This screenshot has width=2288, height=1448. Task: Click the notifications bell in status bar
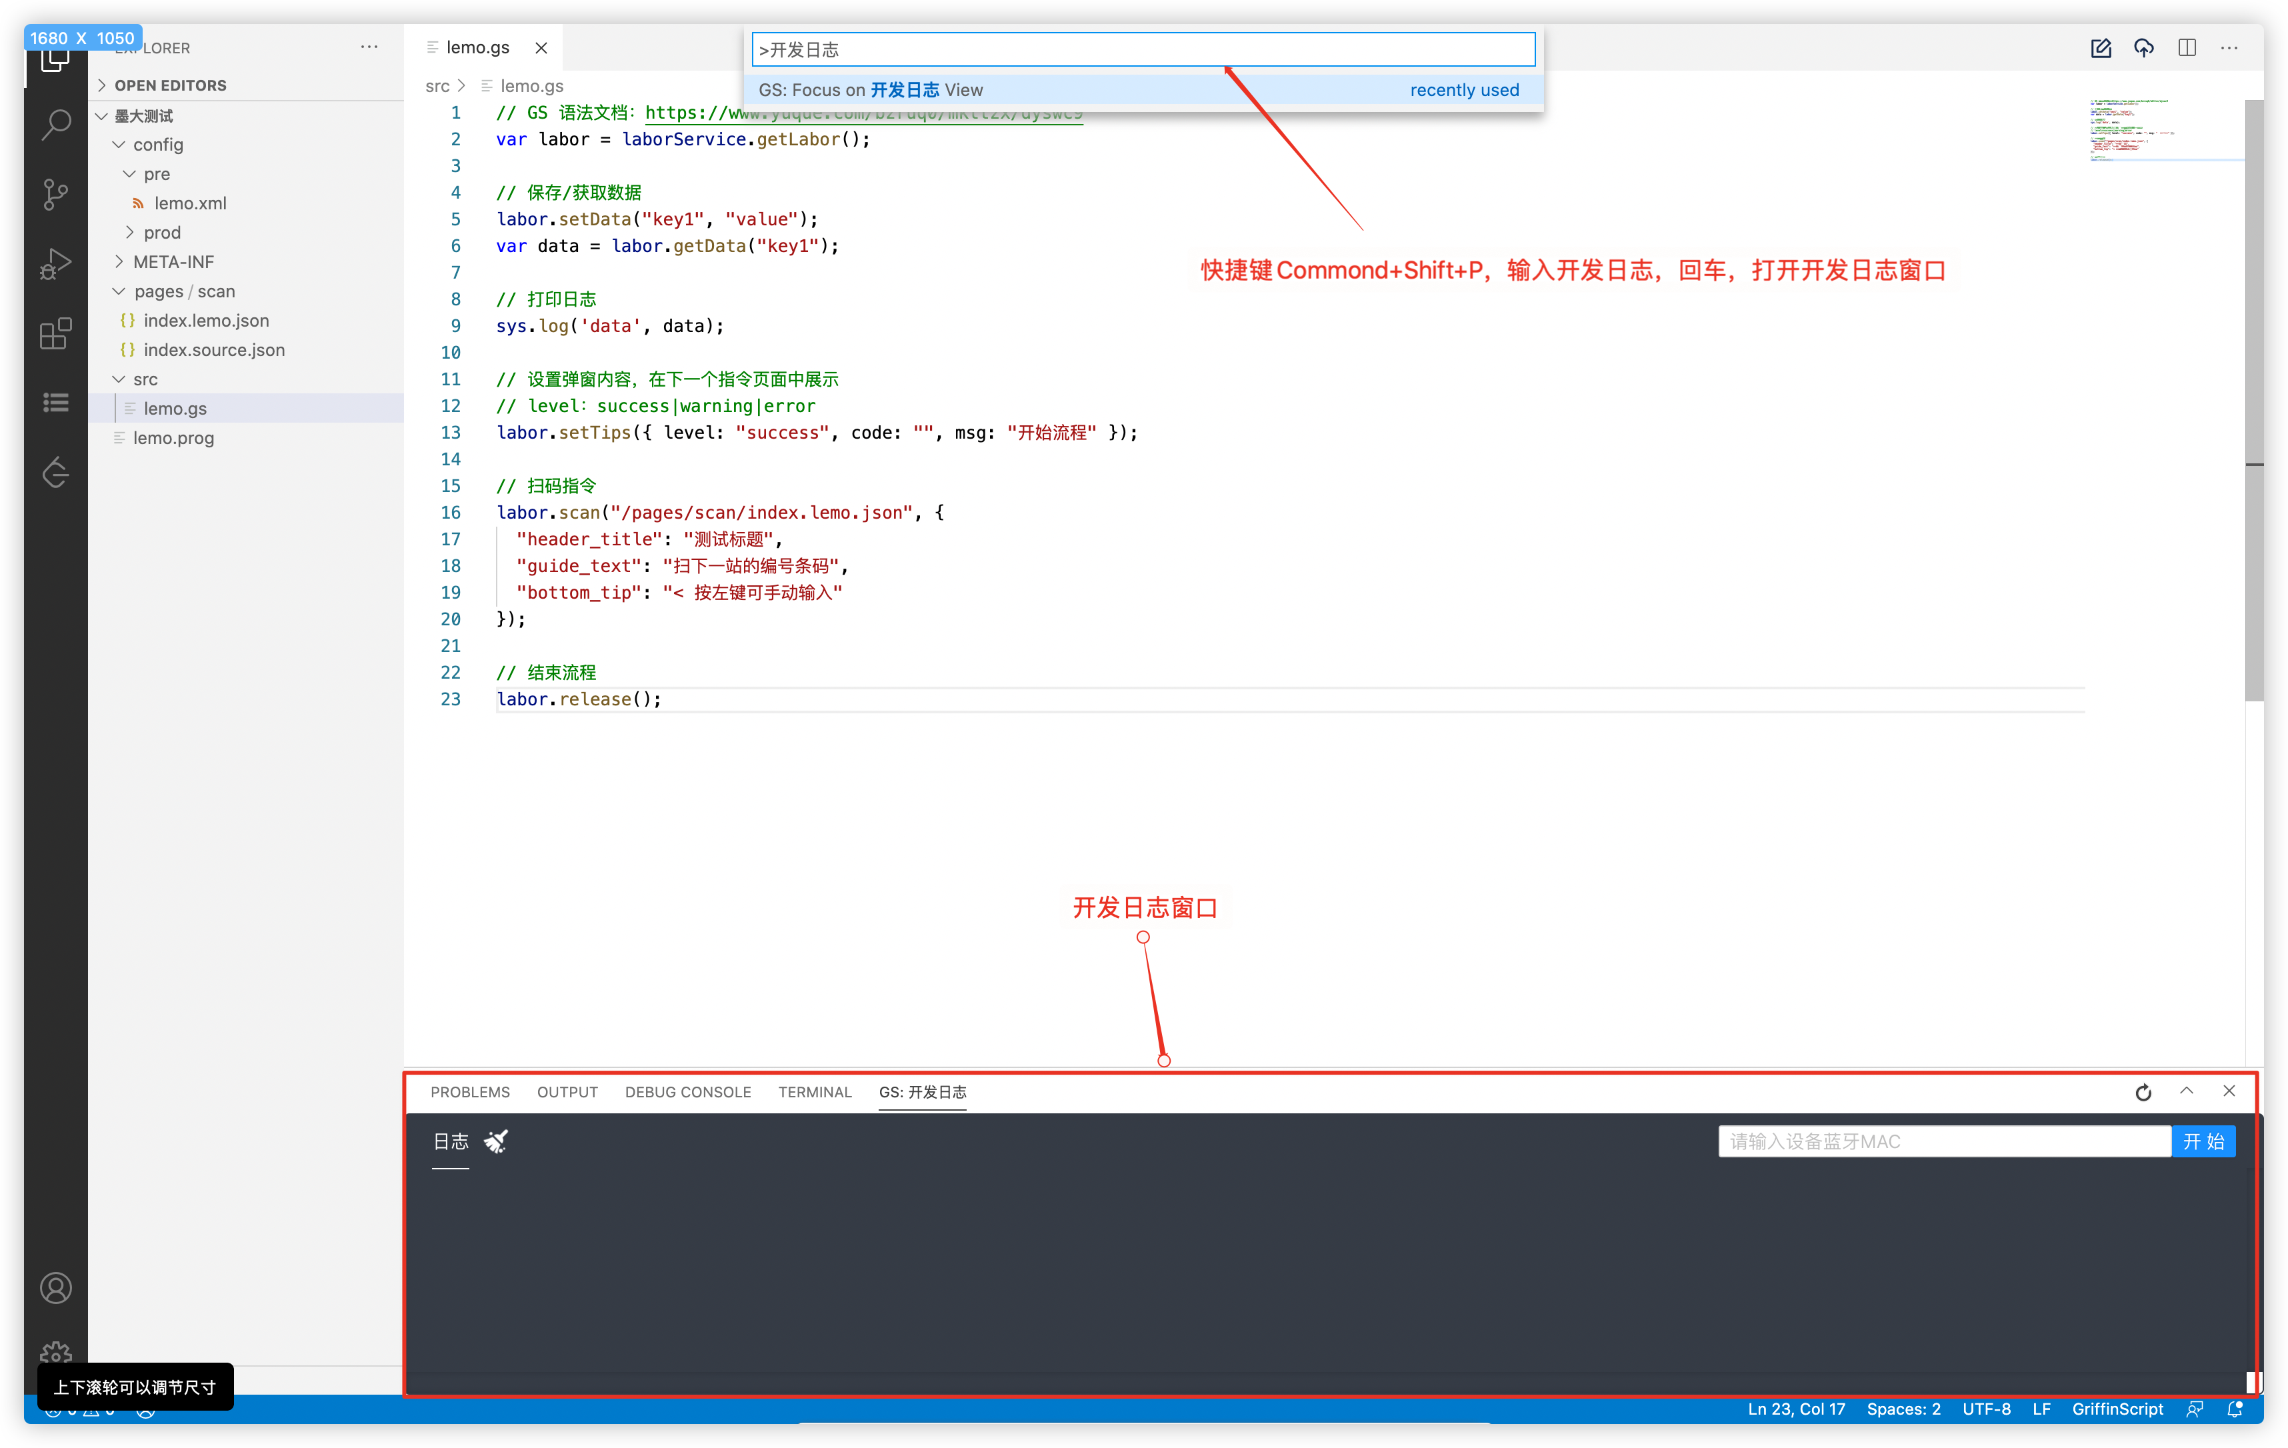coord(2235,1409)
